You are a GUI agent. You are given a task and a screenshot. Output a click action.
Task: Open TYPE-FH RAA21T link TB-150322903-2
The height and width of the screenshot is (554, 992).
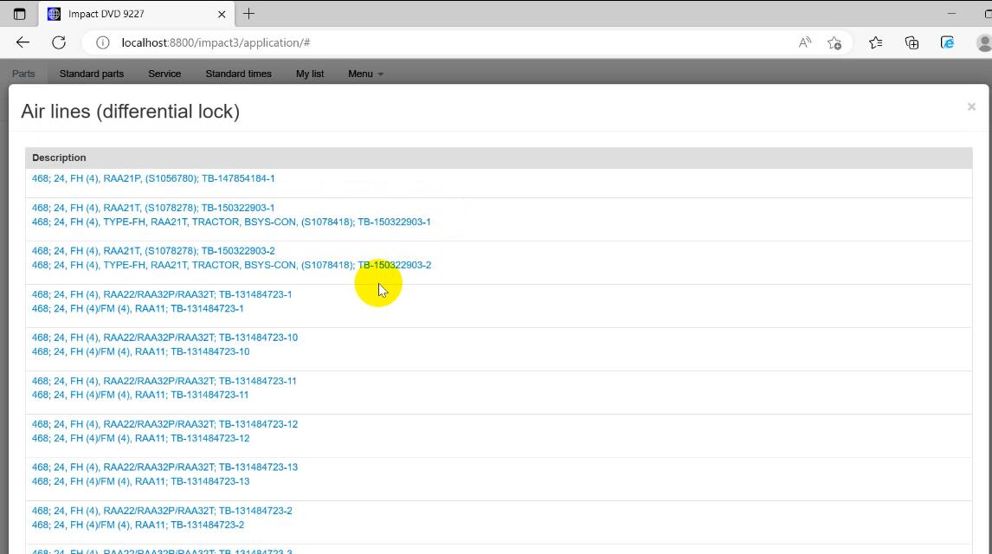pyautogui.click(x=231, y=265)
